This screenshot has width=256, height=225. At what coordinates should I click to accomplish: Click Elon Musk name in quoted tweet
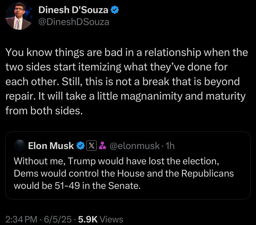click(x=51, y=146)
